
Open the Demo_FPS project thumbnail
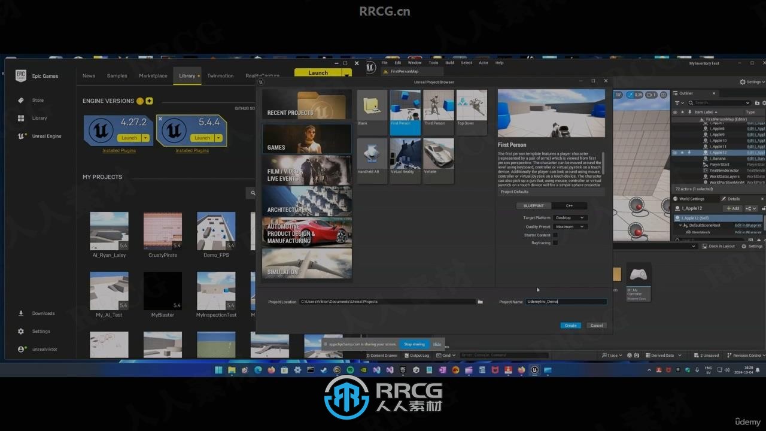click(x=216, y=231)
